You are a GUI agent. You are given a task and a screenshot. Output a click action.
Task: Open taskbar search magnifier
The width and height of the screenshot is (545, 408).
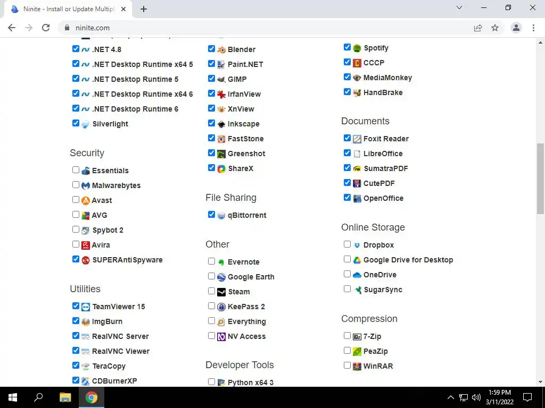(38, 397)
